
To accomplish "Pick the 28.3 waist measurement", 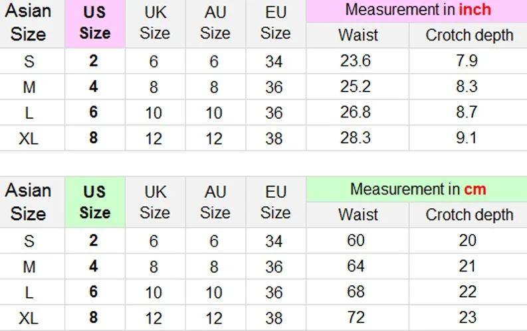I will point(356,138).
